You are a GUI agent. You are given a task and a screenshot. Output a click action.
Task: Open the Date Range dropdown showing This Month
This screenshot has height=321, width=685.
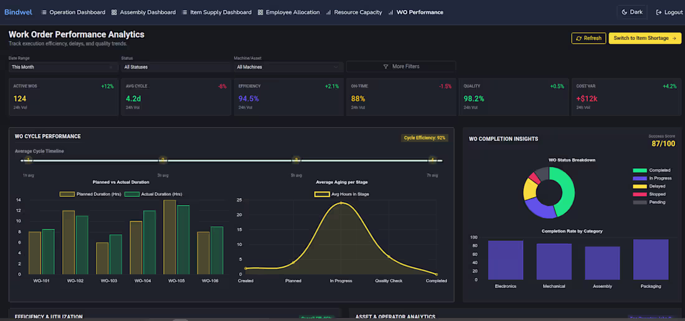click(63, 67)
